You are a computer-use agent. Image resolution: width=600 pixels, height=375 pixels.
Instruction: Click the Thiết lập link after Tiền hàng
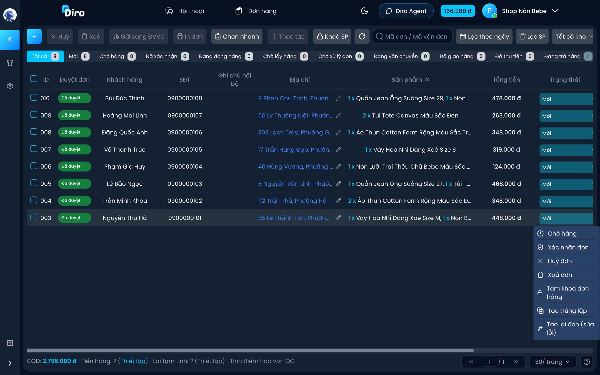[133, 361]
